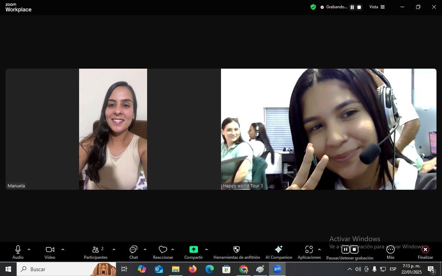442x276 pixels.
Task: Open the system tray volume control
Action: pyautogui.click(x=358, y=269)
